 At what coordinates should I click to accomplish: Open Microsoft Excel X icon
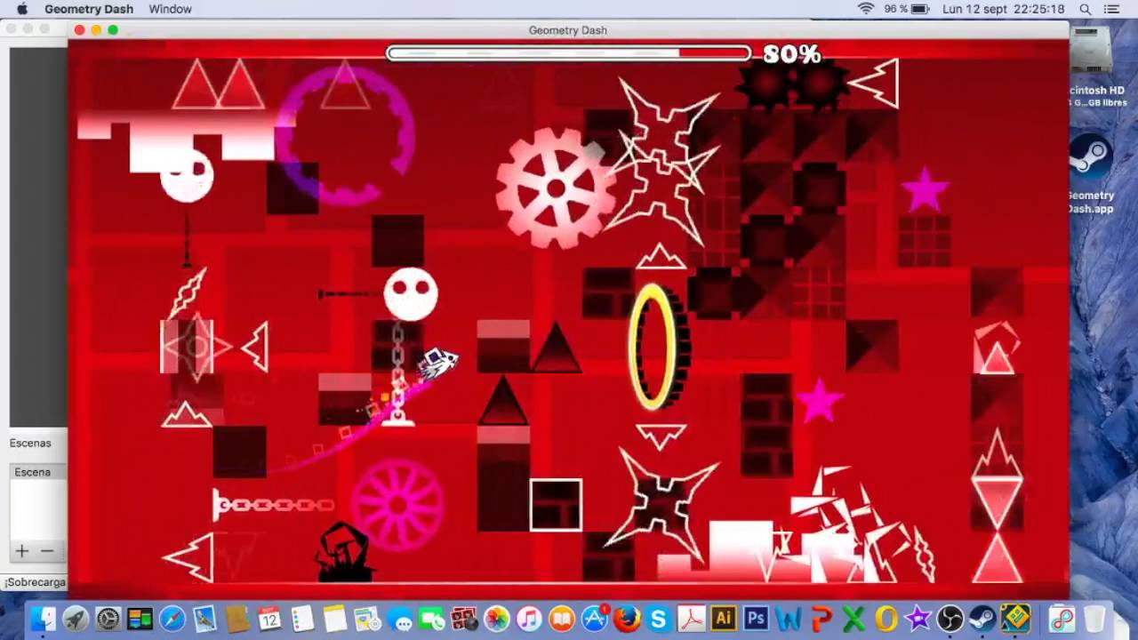[x=853, y=619]
